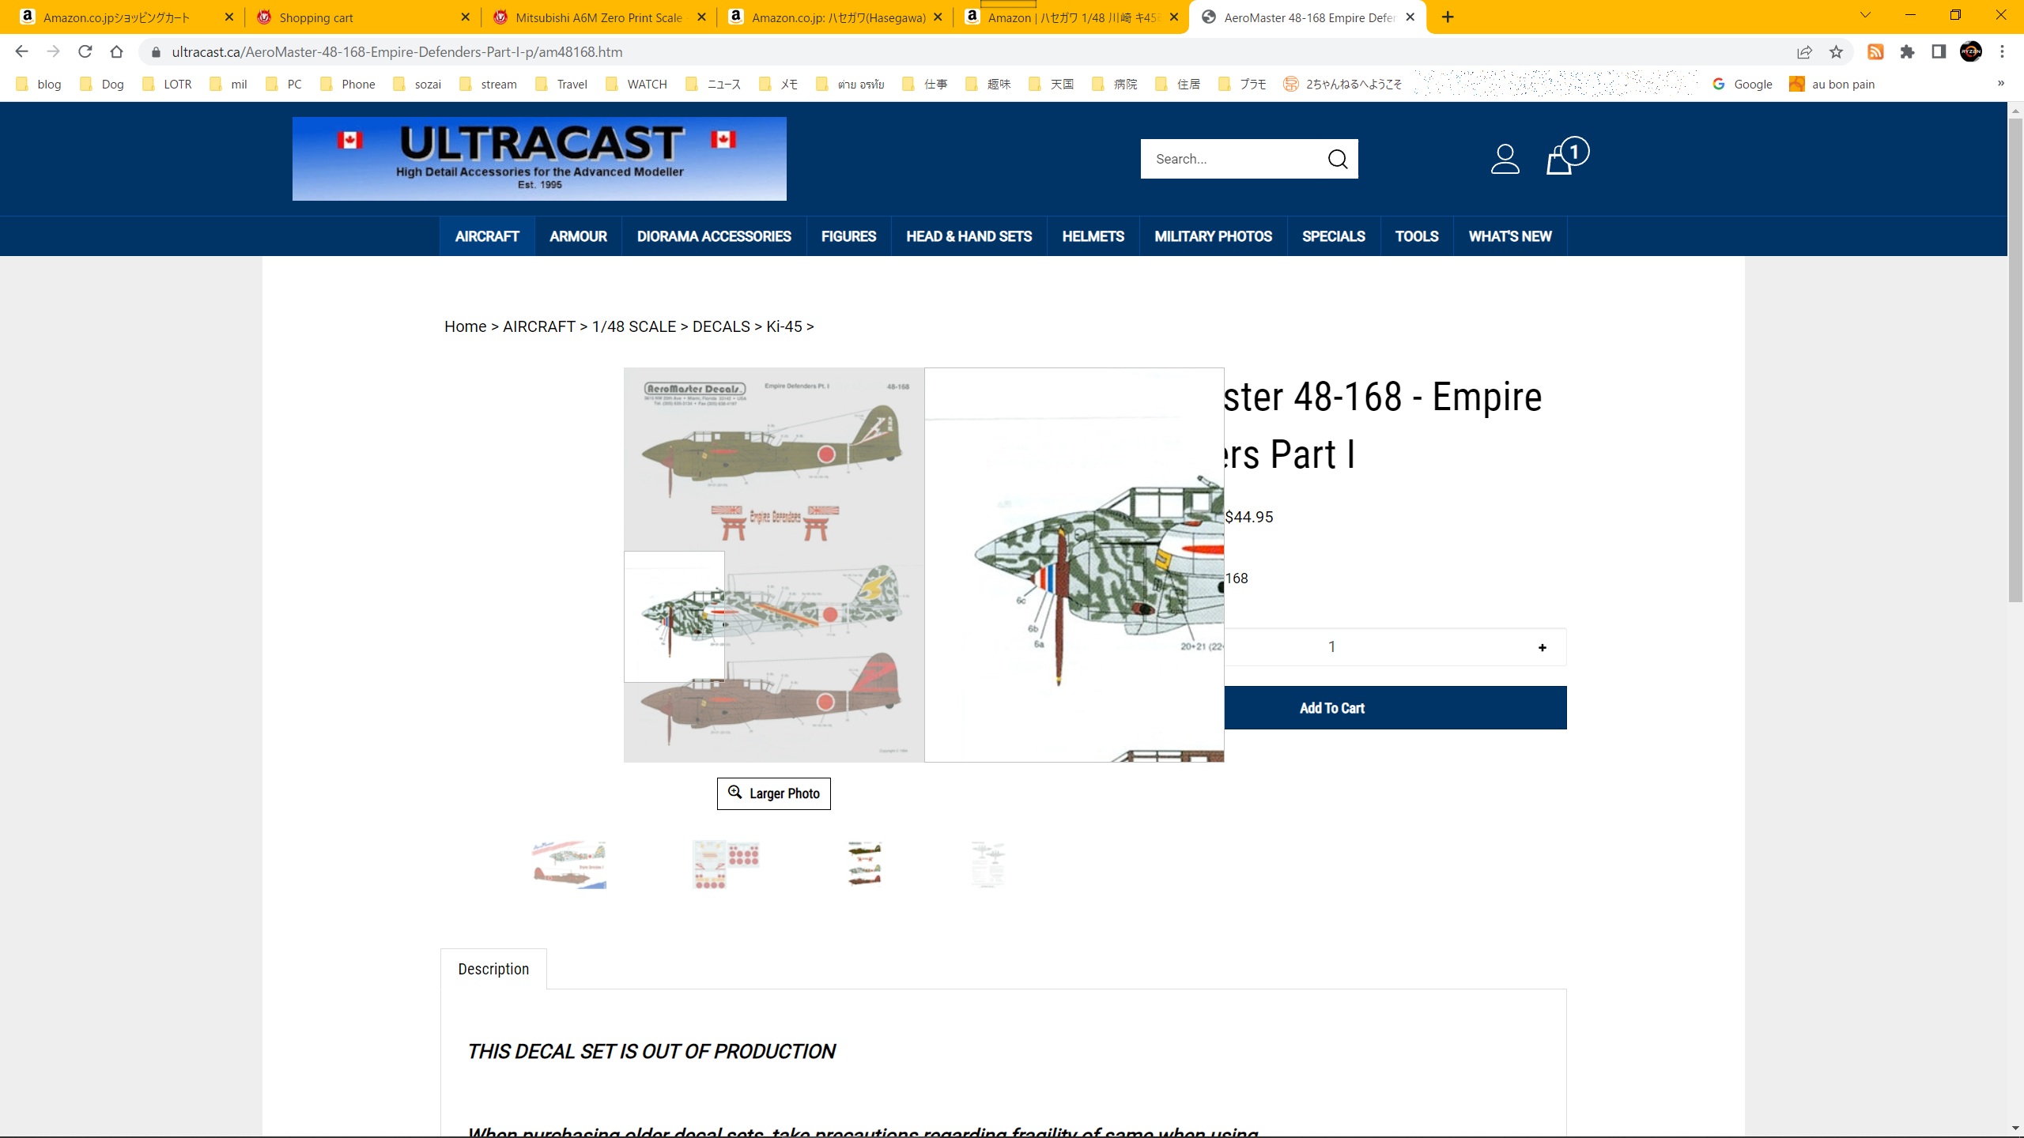The image size is (2024, 1138).
Task: Open the WATCH bookmark folder
Action: pos(636,84)
